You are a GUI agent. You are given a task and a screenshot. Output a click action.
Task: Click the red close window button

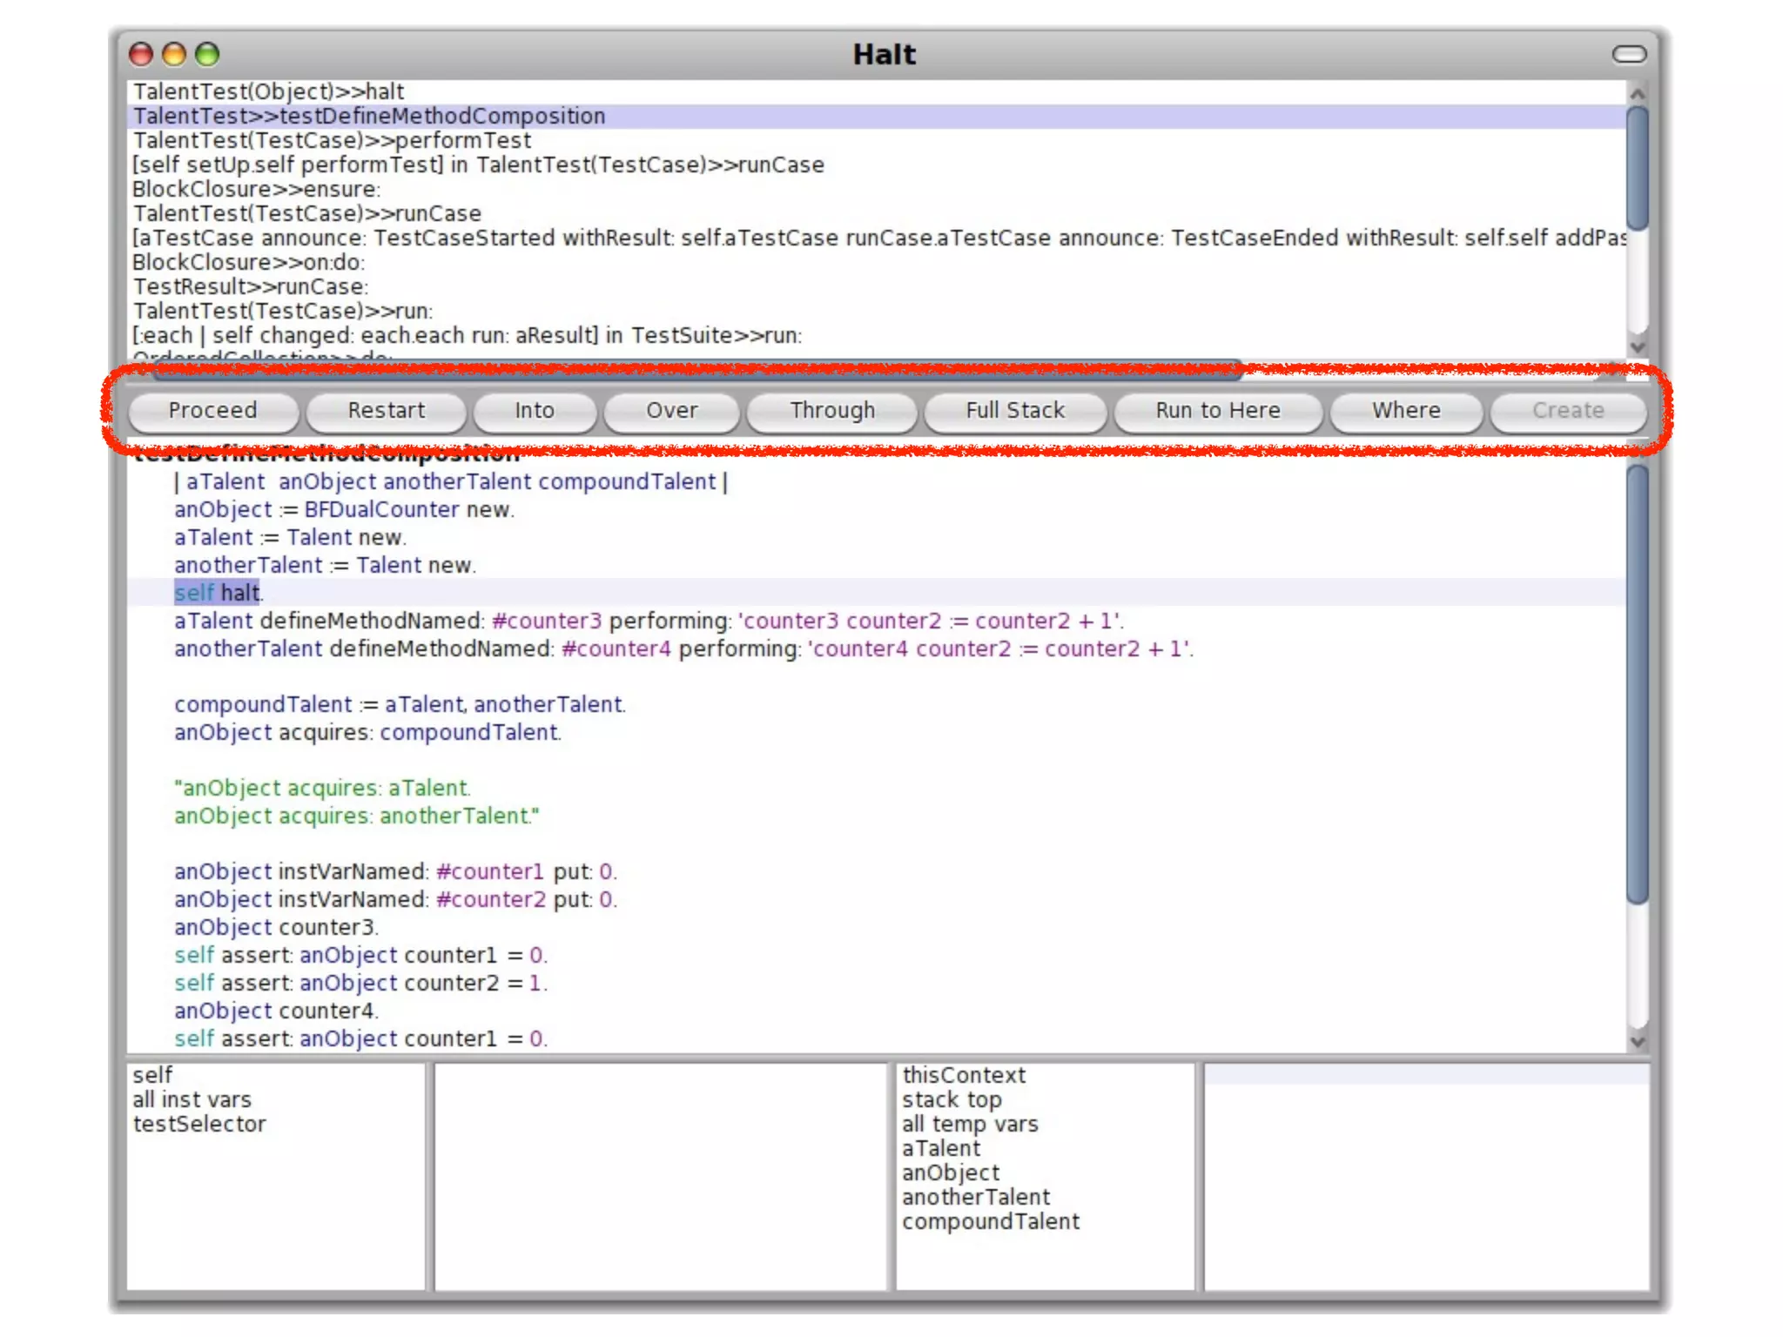pyautogui.click(x=140, y=55)
